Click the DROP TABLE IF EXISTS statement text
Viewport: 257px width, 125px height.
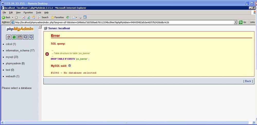[x=70, y=59]
